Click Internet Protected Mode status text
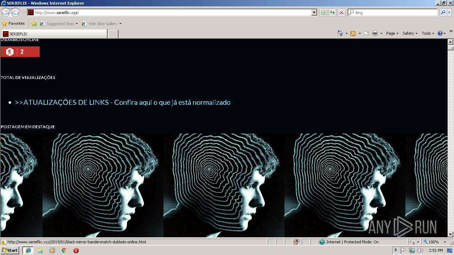454x255 pixels. click(x=352, y=242)
